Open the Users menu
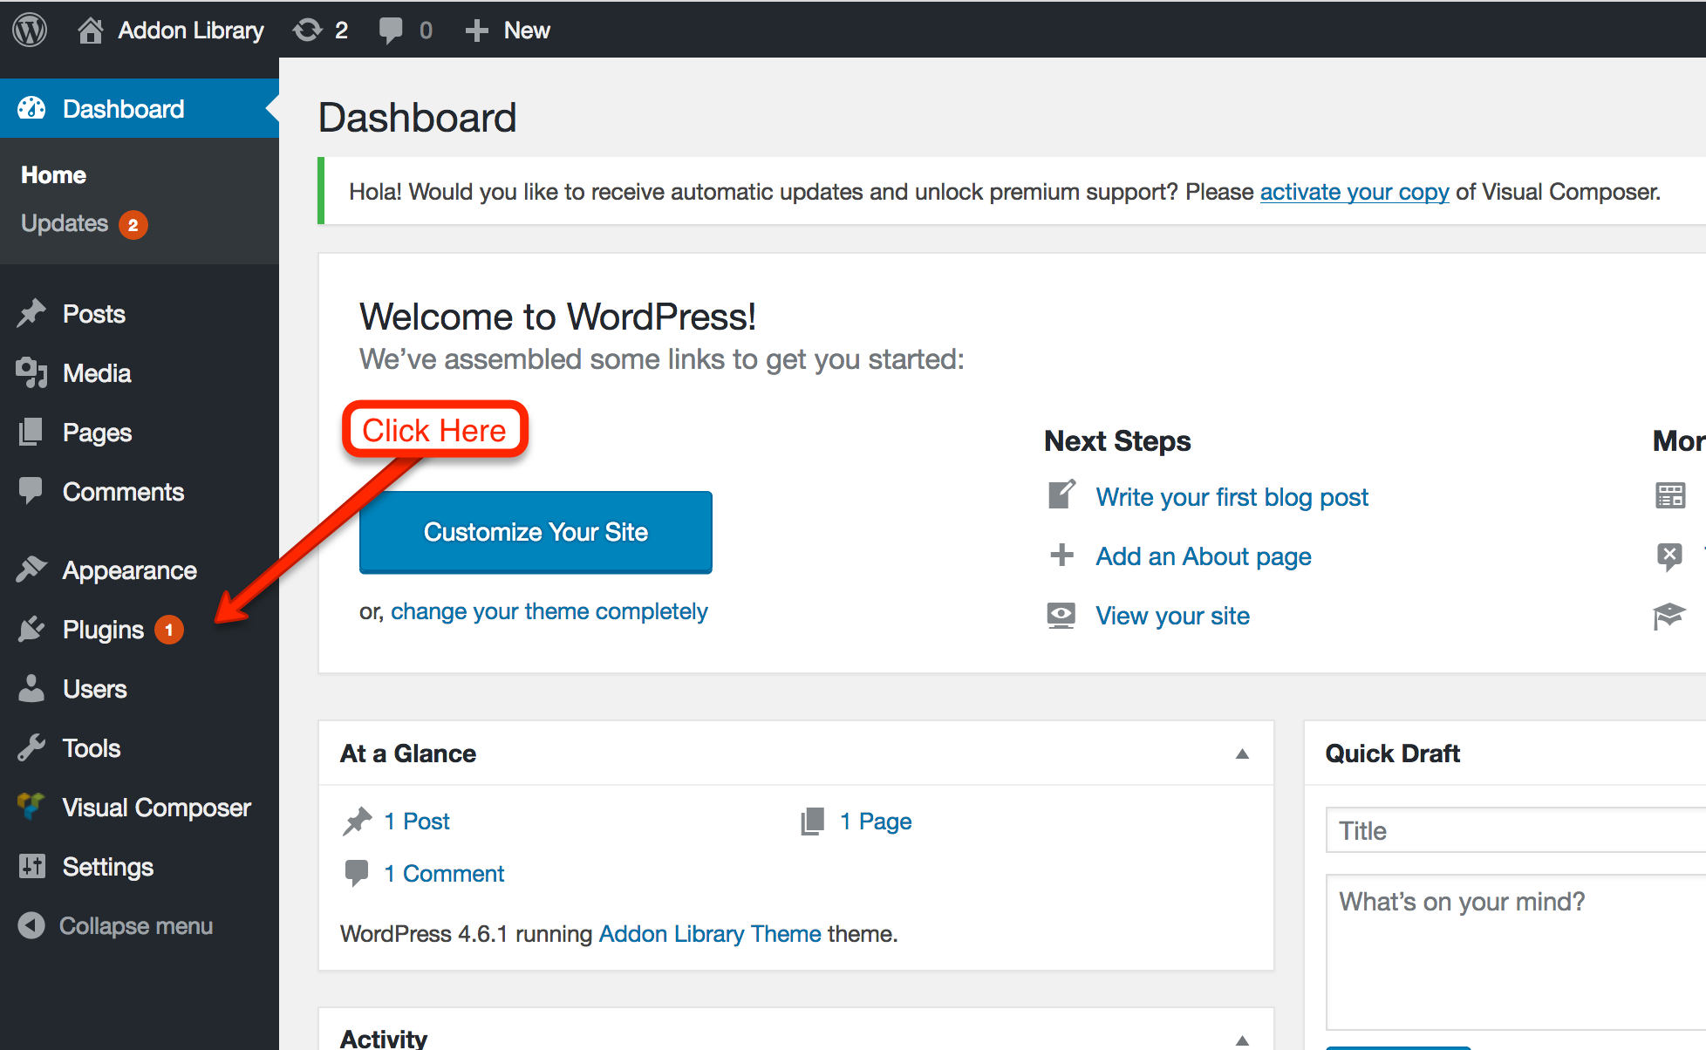Screen dimensions: 1706x1050 (94, 689)
